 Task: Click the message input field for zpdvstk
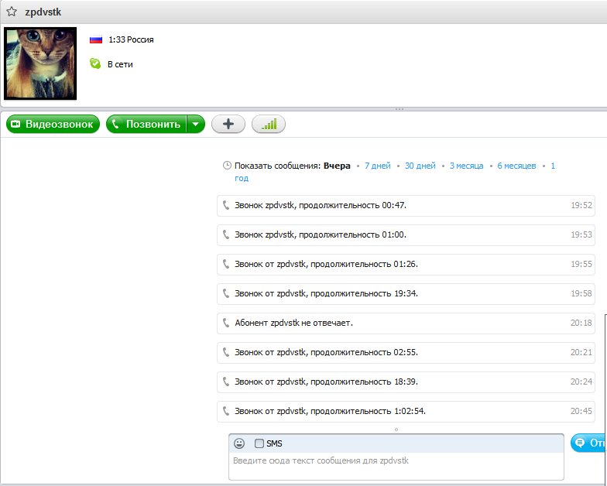(396, 466)
